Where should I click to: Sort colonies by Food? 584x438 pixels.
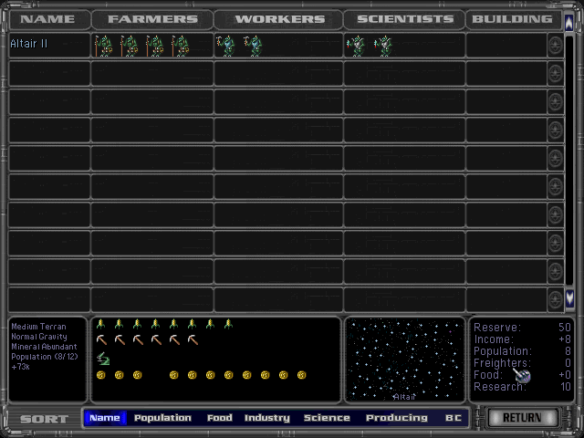click(x=220, y=418)
